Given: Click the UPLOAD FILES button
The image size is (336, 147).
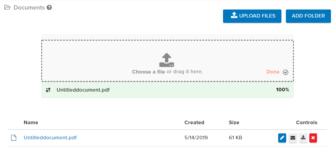Looking at the screenshot, I should tap(252, 16).
